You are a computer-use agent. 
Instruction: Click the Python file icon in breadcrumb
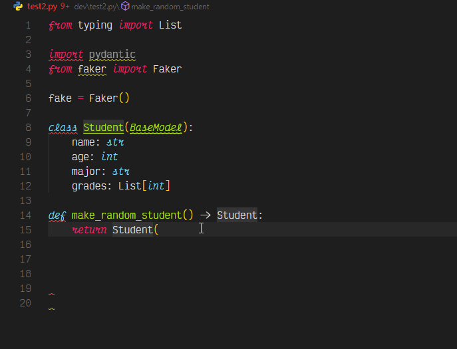18,6
